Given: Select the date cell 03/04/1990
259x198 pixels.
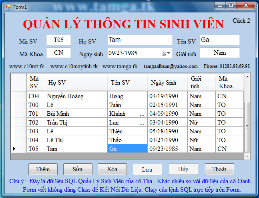Looking at the screenshot, I should pyautogui.click(x=167, y=122).
